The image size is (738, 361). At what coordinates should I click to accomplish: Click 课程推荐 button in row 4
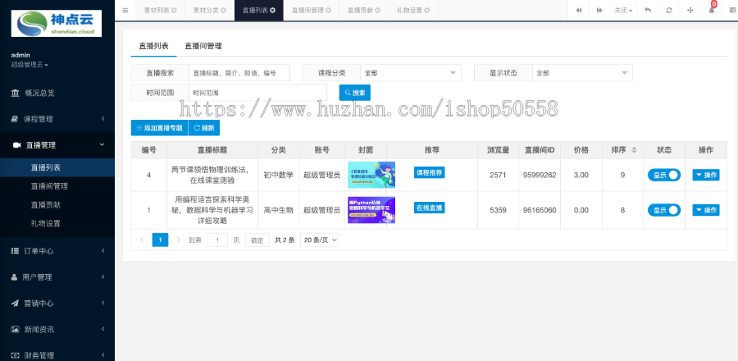point(429,172)
